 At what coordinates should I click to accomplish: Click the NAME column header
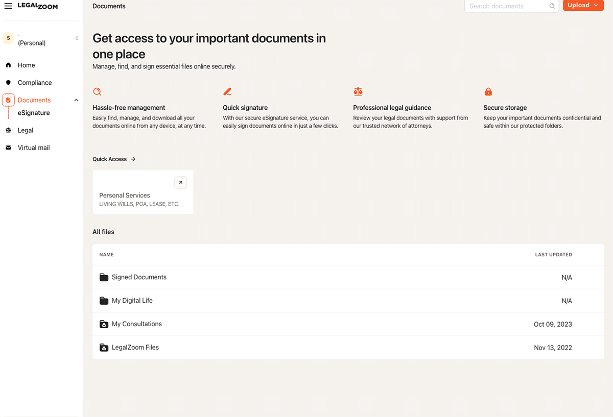106,255
